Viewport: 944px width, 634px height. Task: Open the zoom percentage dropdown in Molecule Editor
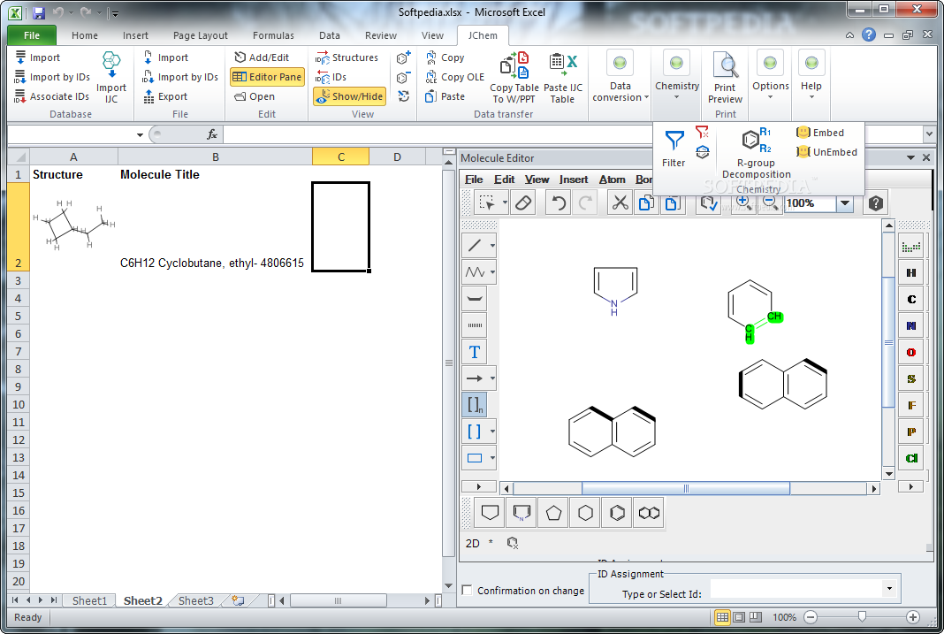tap(845, 202)
